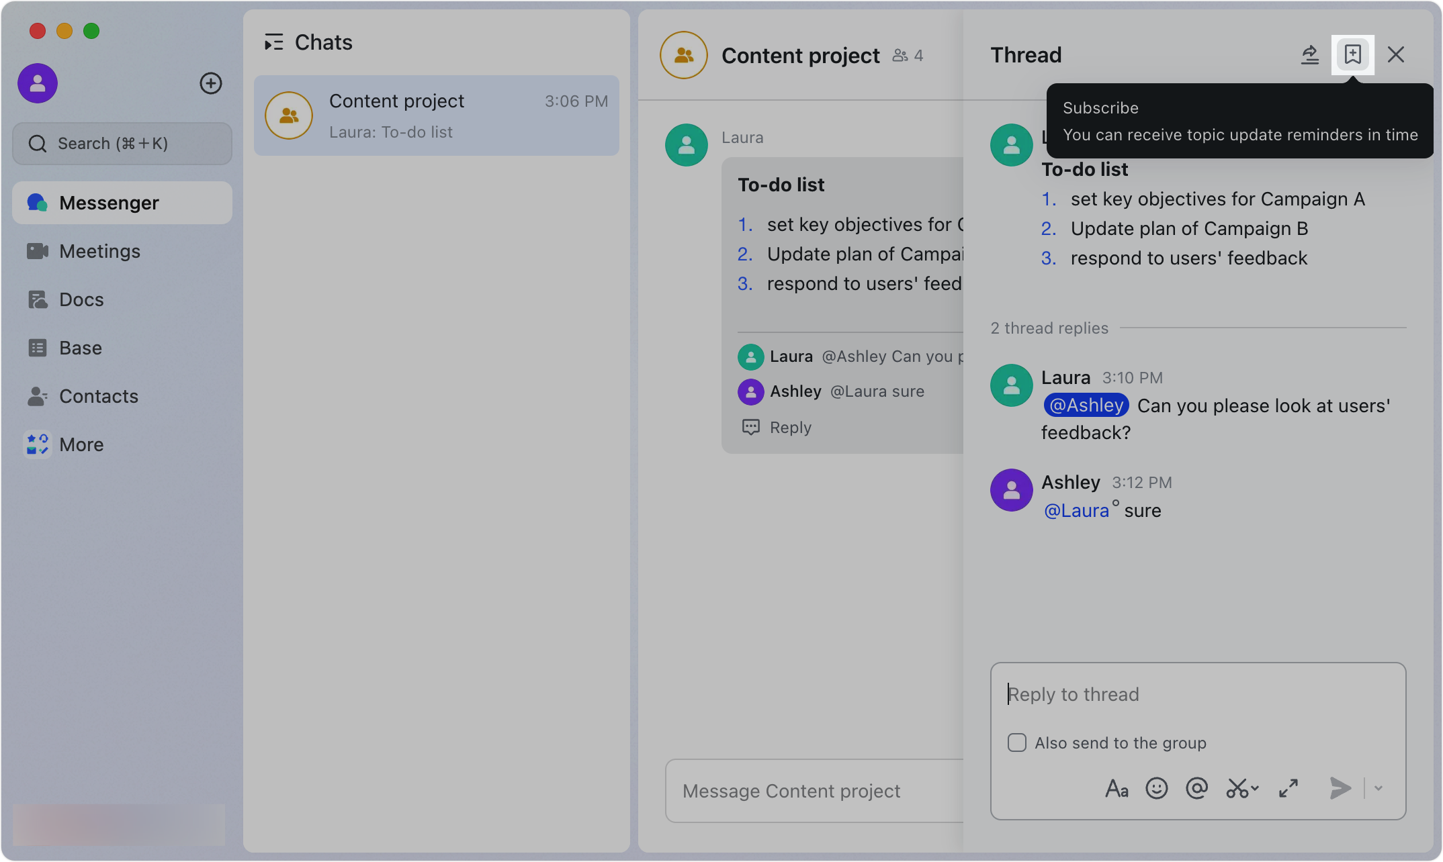1443x862 pixels.
Task: Open the chat filter icon beside Chats
Action: (273, 42)
